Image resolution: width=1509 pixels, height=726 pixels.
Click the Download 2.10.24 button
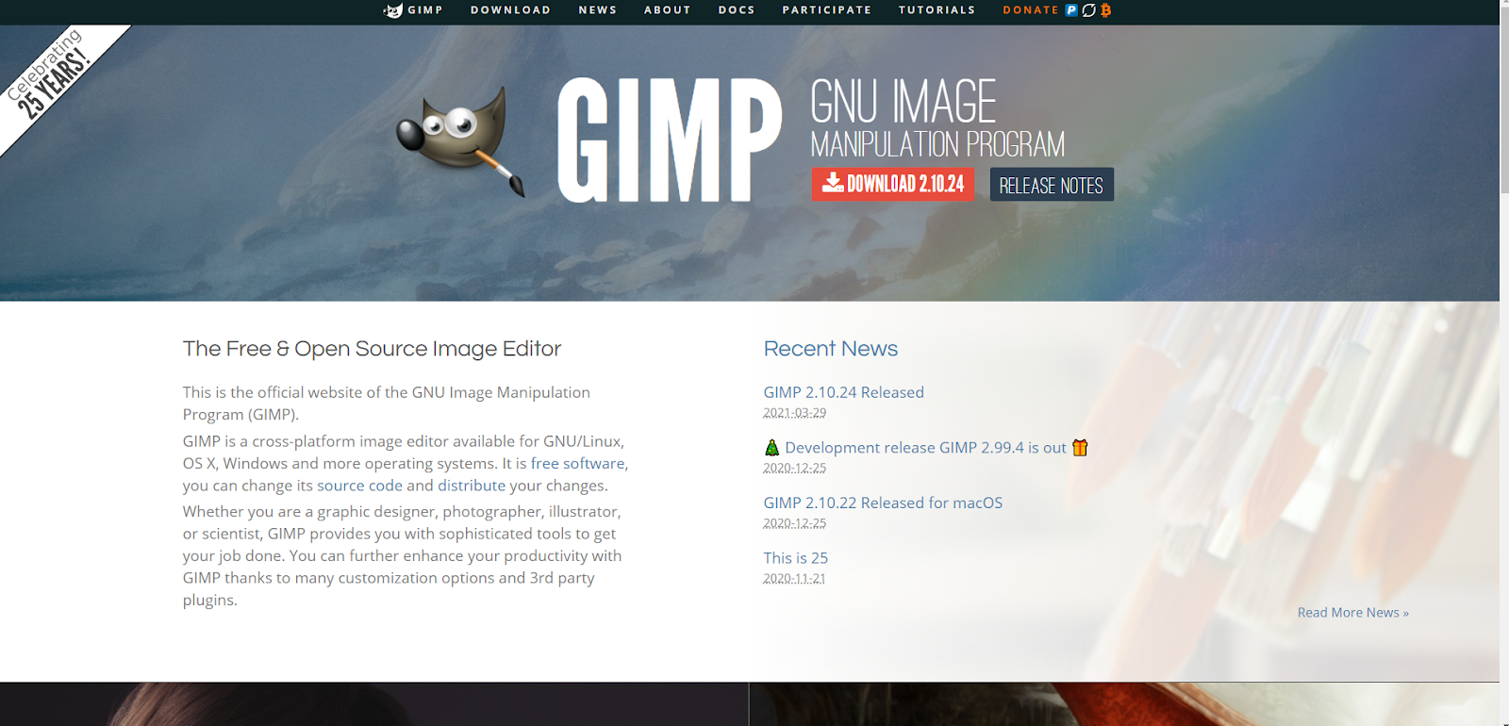(893, 184)
